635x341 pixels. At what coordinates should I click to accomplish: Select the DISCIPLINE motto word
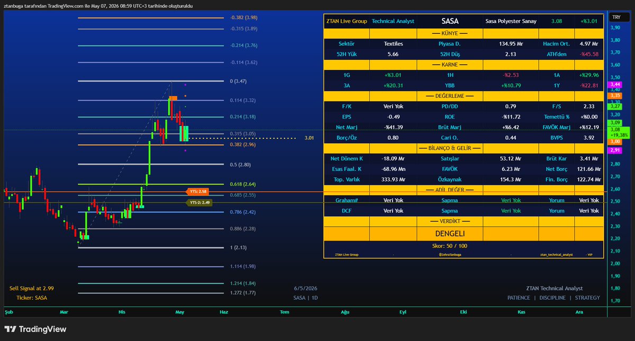pyautogui.click(x=552, y=298)
